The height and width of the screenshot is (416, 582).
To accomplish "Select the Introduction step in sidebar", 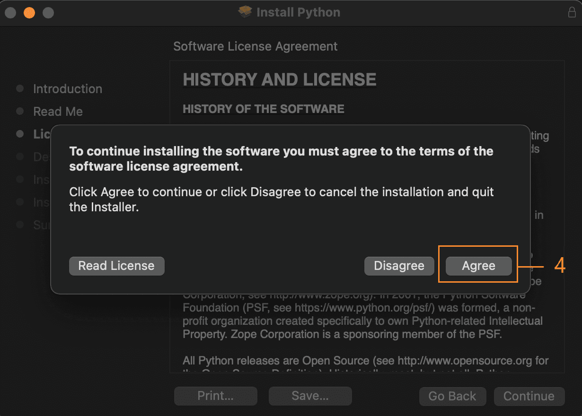I will click(67, 89).
